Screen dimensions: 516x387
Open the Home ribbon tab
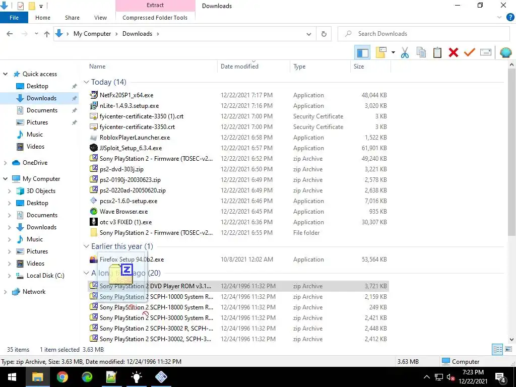[x=43, y=18]
